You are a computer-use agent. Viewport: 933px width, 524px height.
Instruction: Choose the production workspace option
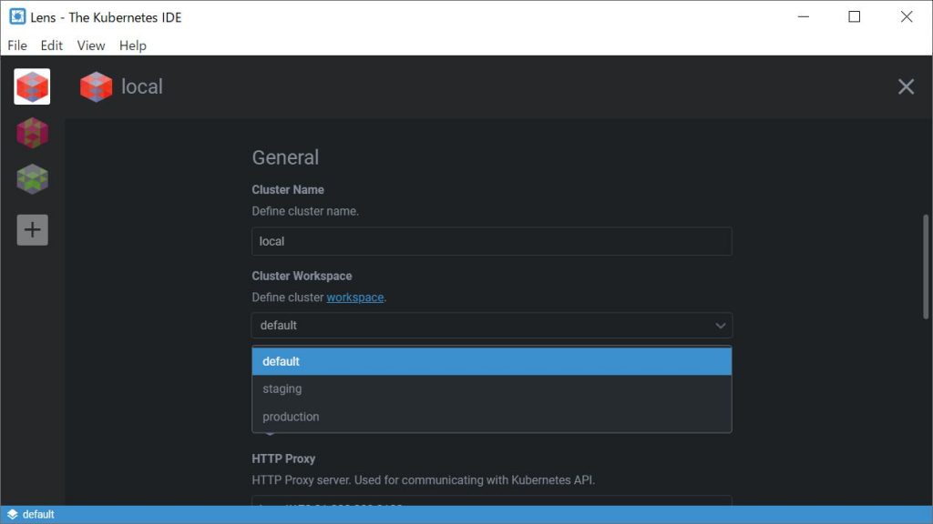[x=491, y=417]
